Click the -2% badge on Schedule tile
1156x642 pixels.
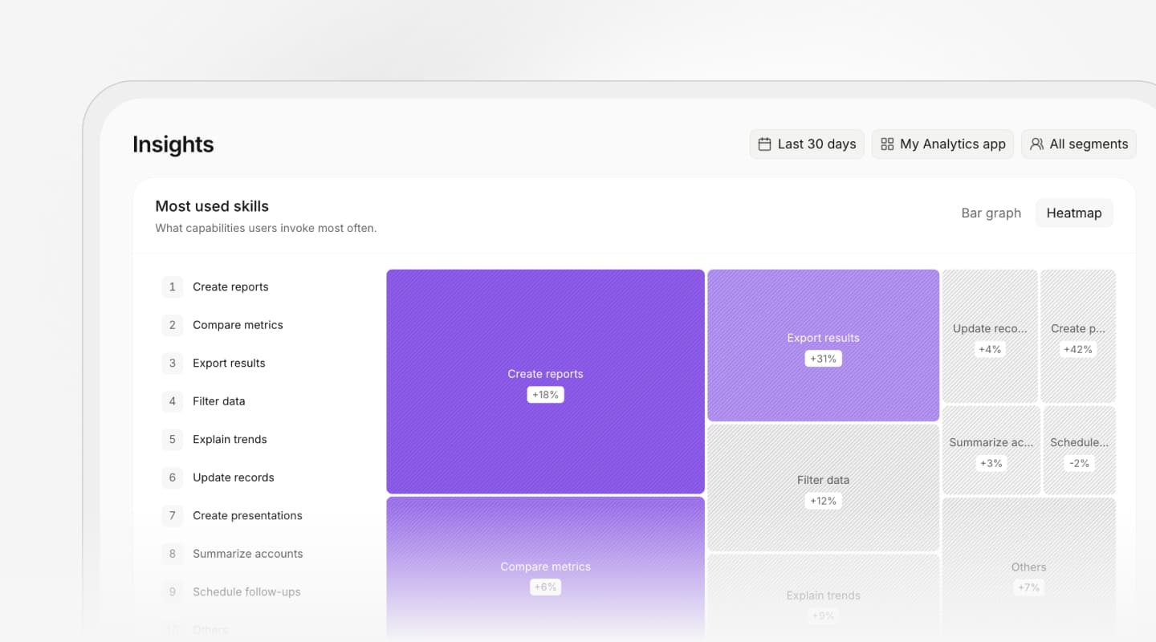[1080, 463]
